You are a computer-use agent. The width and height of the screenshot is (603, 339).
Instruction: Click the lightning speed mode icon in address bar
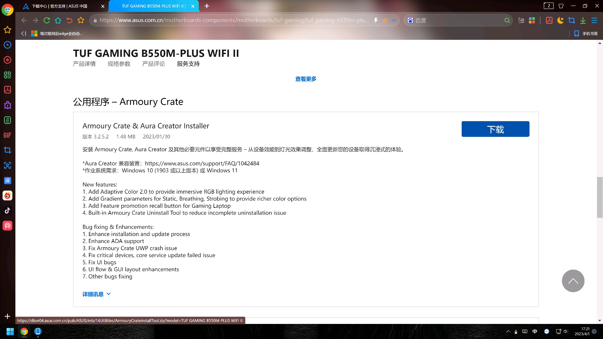(376, 20)
